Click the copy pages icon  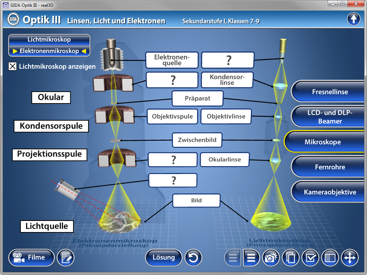click(291, 257)
